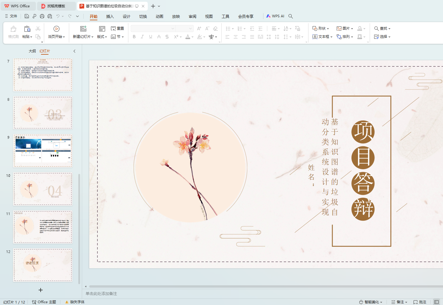This screenshot has width=443, height=305.
Task: Click the Undo arrow icon
Action: click(58, 16)
